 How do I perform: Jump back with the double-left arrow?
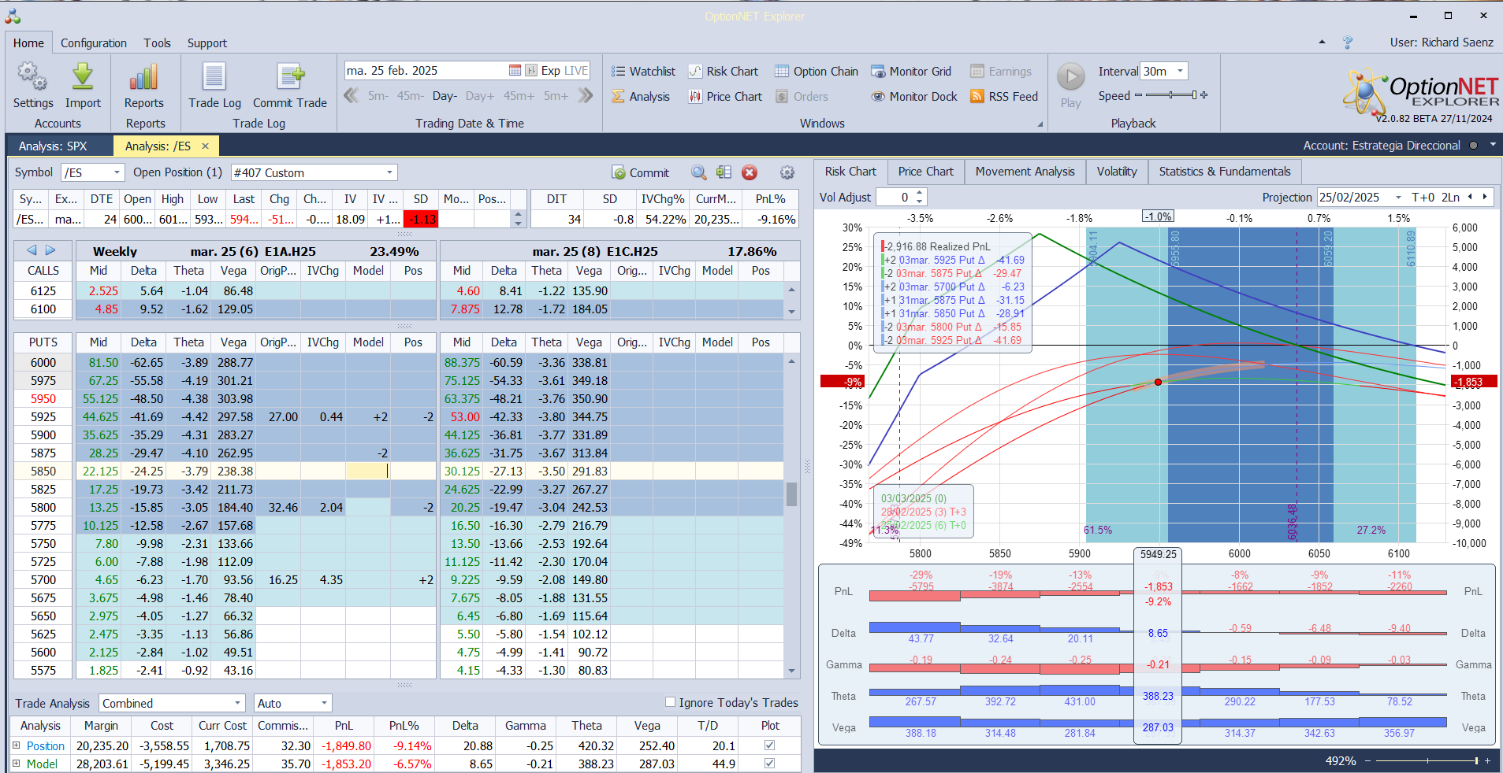click(x=352, y=96)
